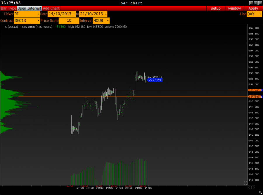263x195 pixels.
Task: Open the end date picker 21/10/2013
Action: tap(93, 14)
